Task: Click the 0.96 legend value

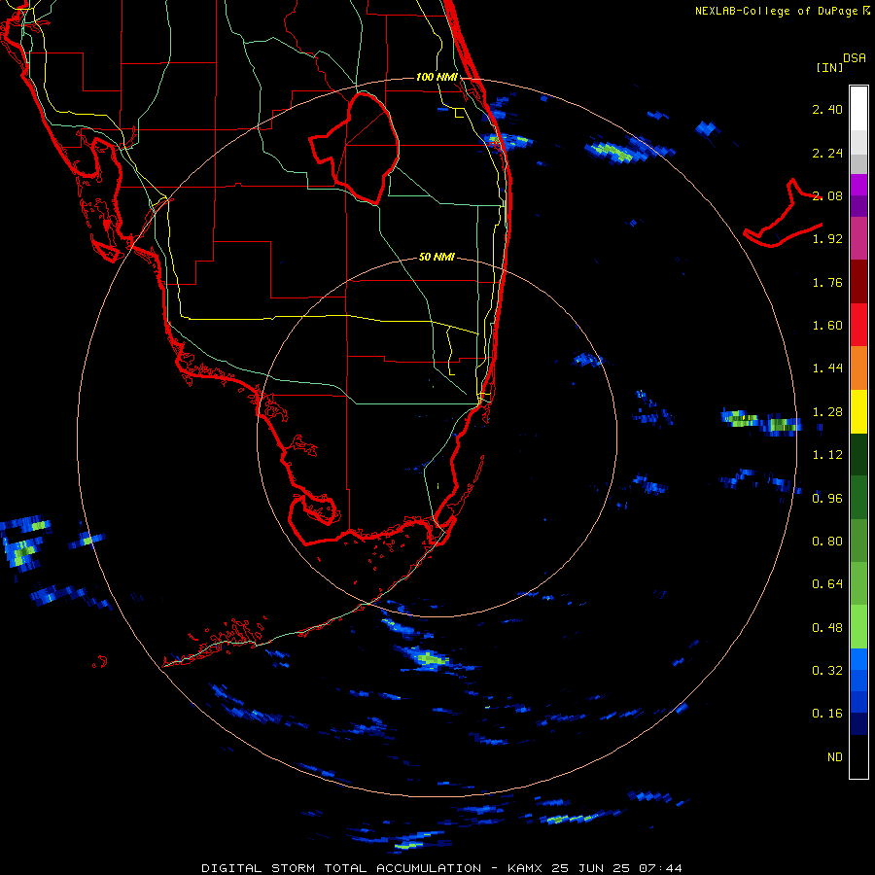Action: click(x=827, y=498)
